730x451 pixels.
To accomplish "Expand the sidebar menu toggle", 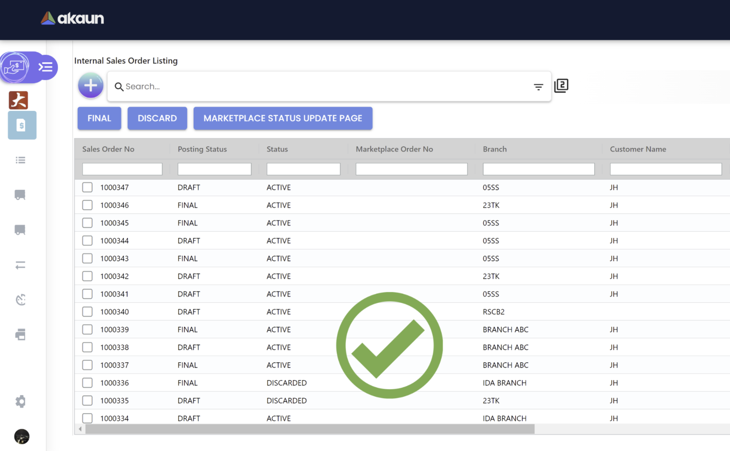I will tap(46, 67).
